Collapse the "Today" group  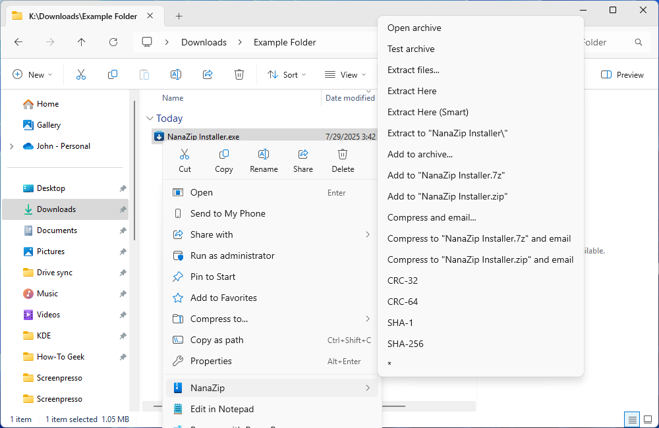150,118
